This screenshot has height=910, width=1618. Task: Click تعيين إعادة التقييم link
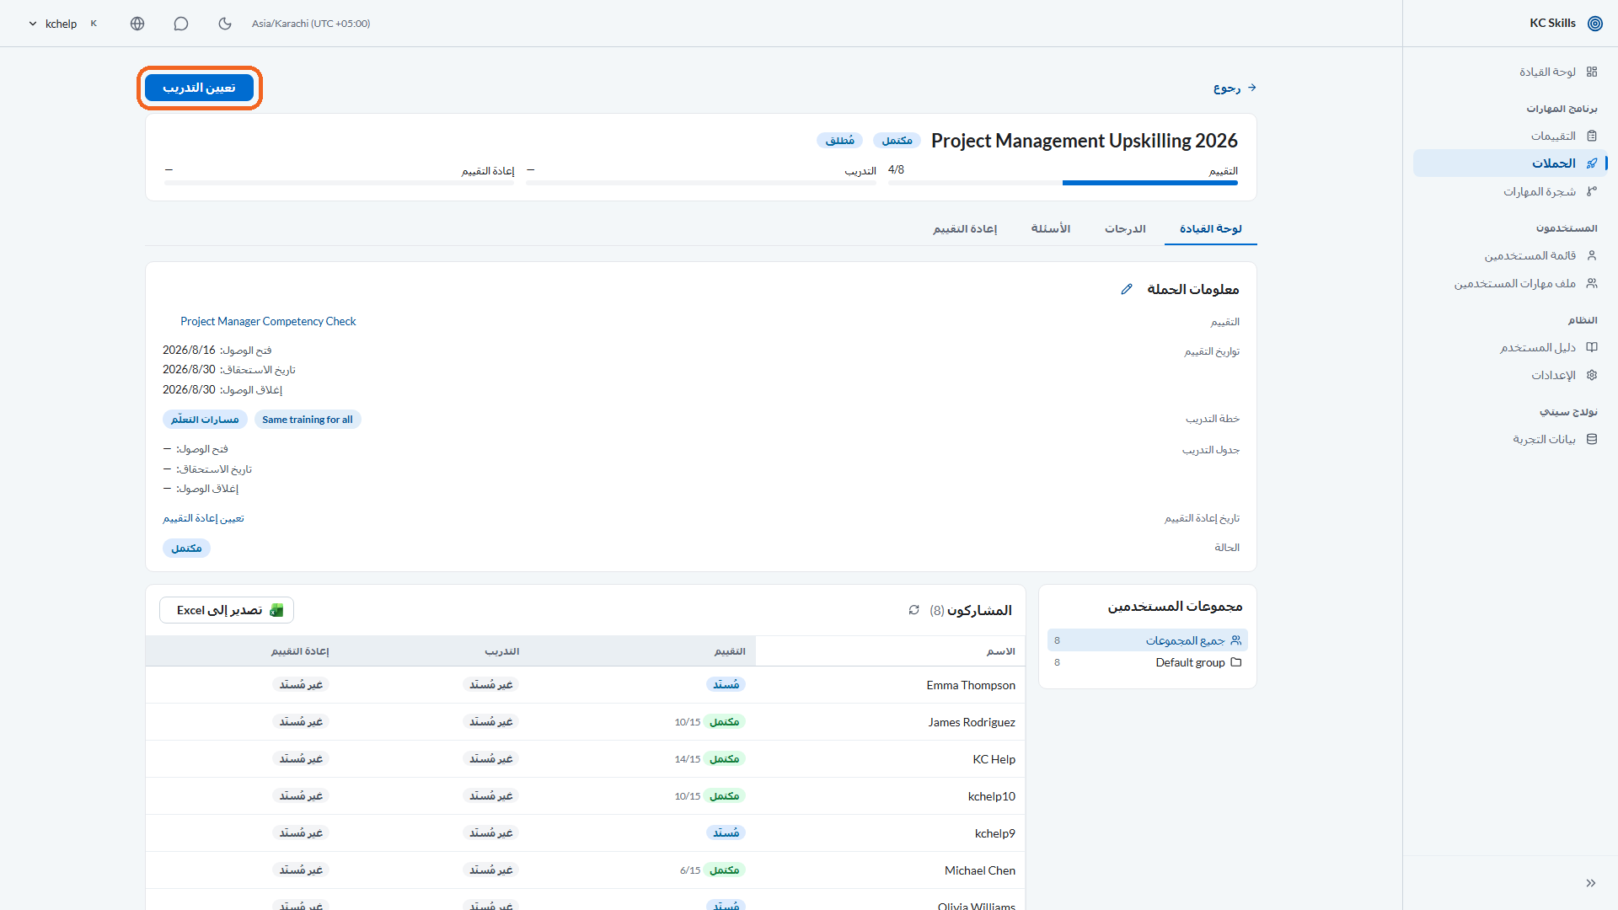click(203, 518)
